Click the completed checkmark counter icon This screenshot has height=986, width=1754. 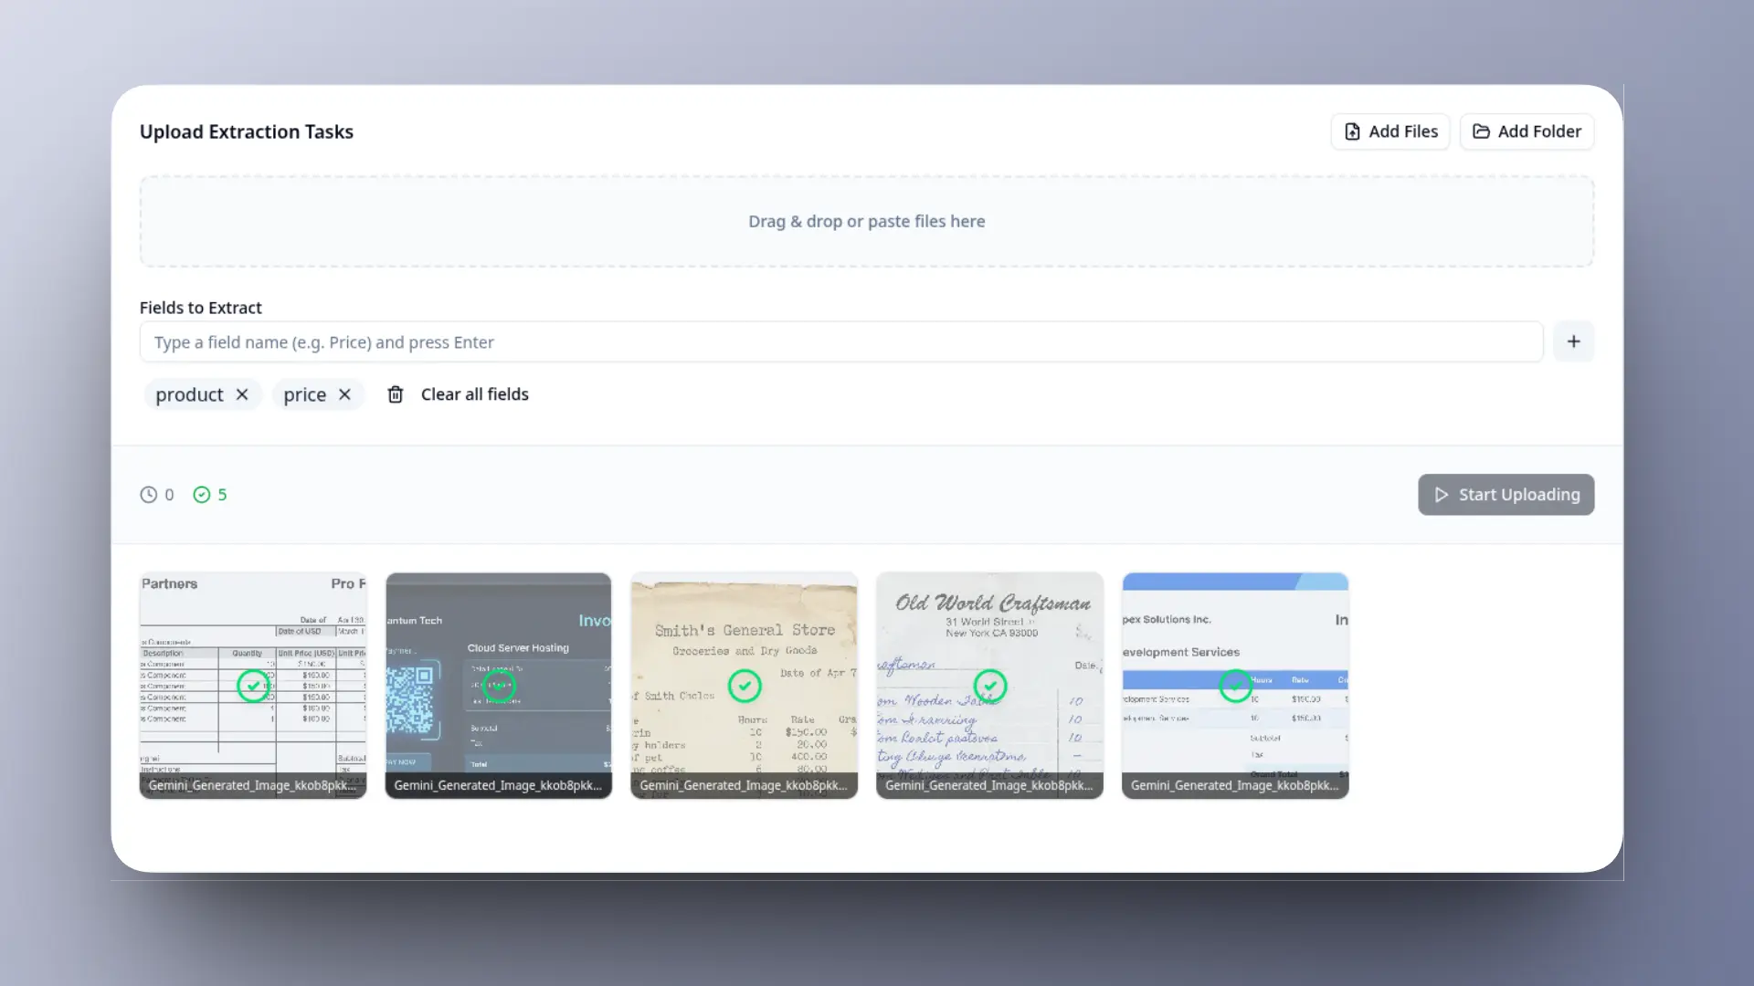[202, 495]
